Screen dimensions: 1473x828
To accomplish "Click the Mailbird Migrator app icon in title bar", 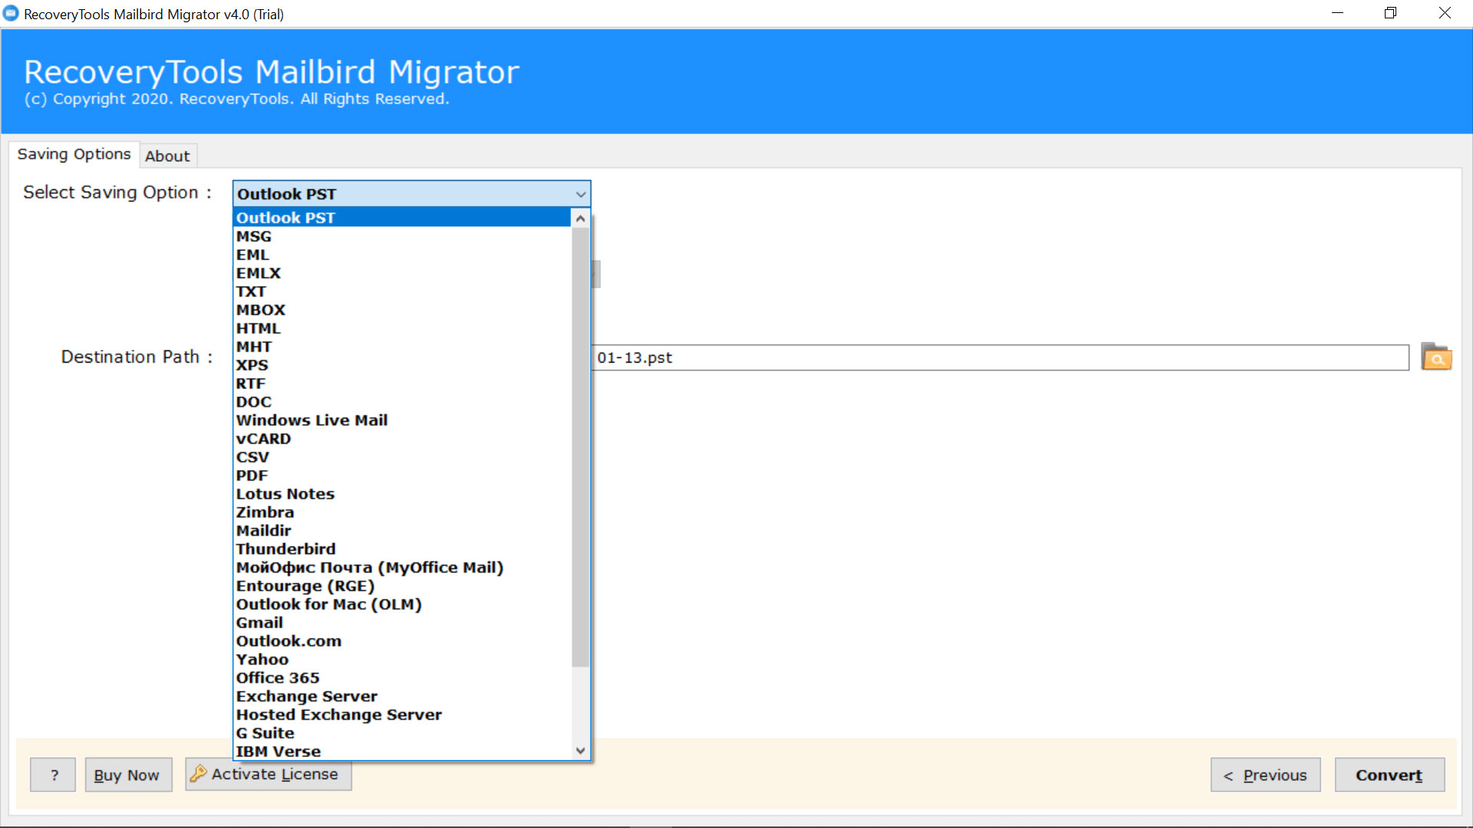I will coord(11,14).
